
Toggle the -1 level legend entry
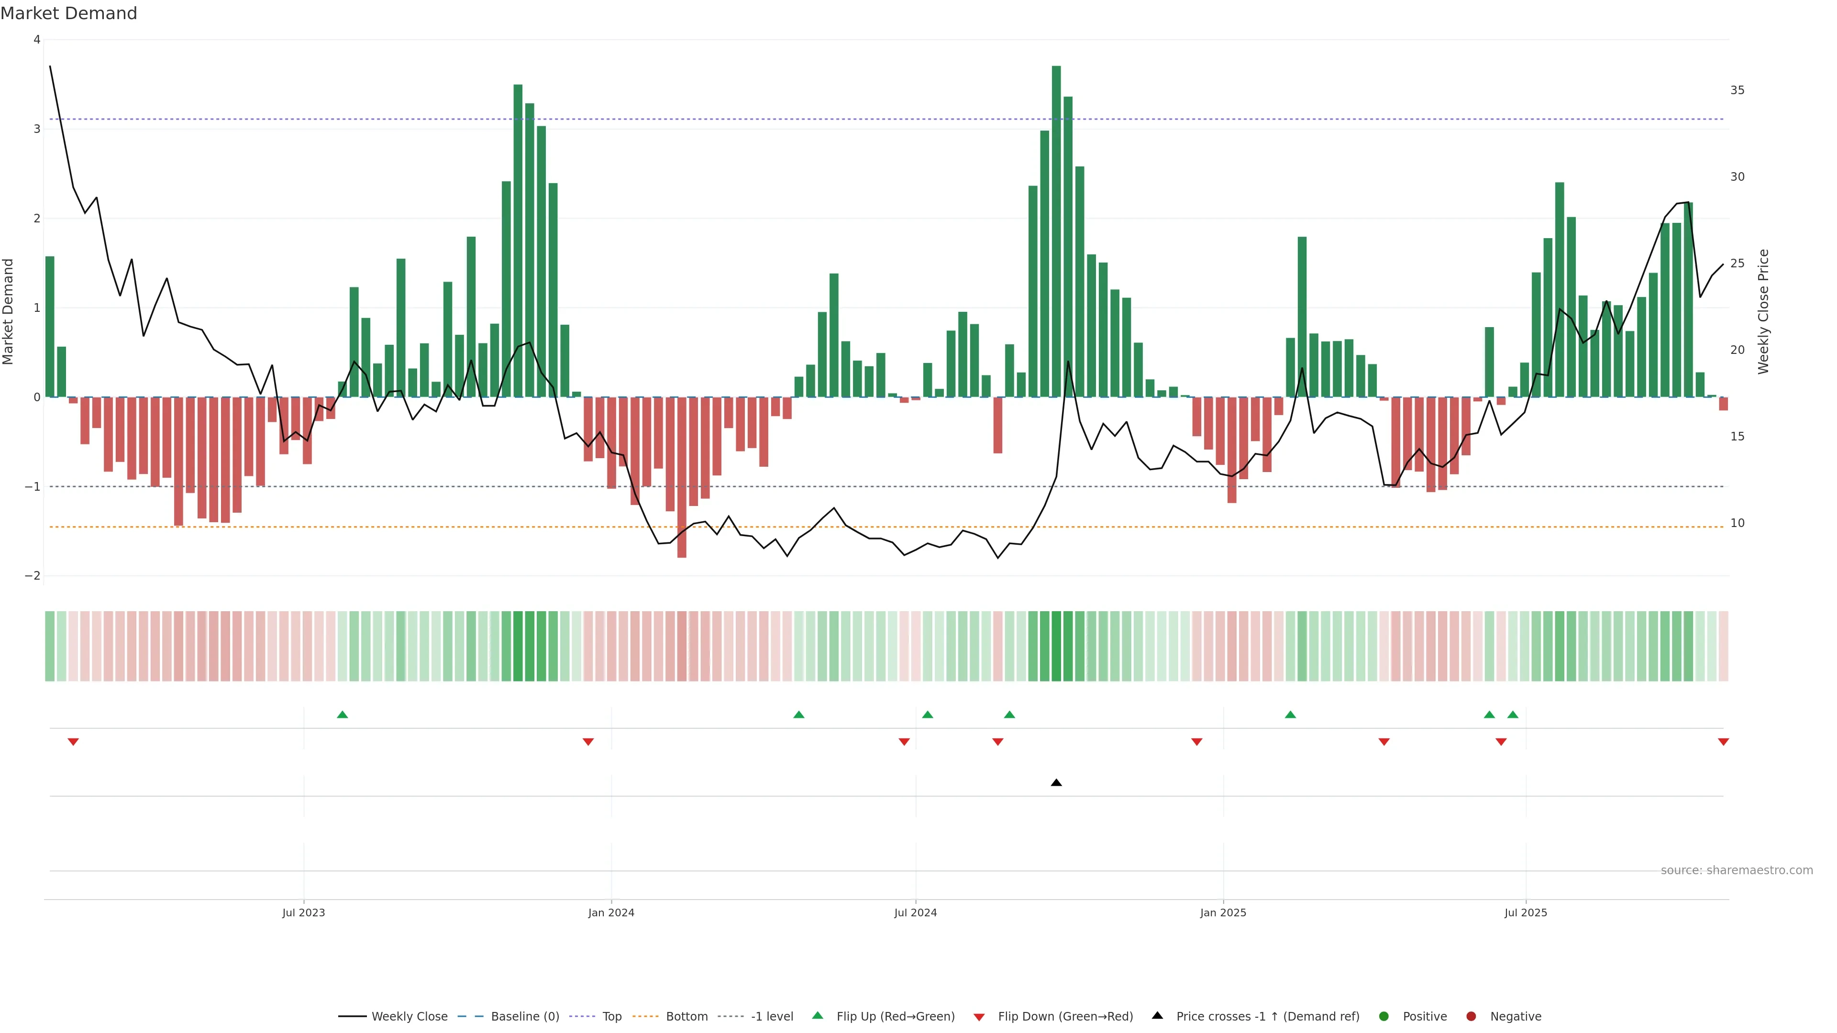(772, 1017)
